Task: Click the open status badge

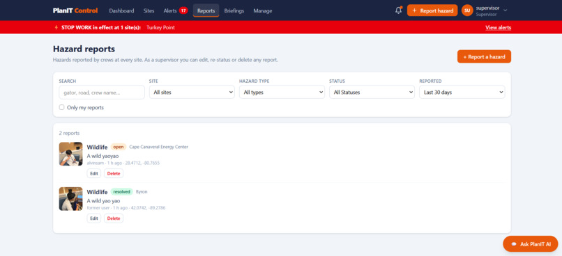Action: tap(119, 147)
